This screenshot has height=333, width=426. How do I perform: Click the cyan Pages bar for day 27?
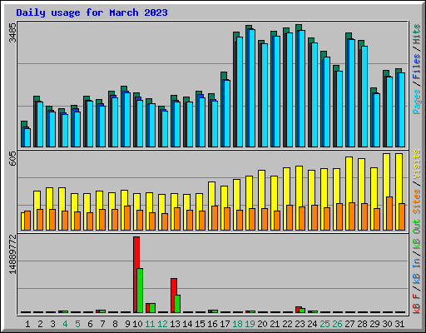click(x=352, y=93)
